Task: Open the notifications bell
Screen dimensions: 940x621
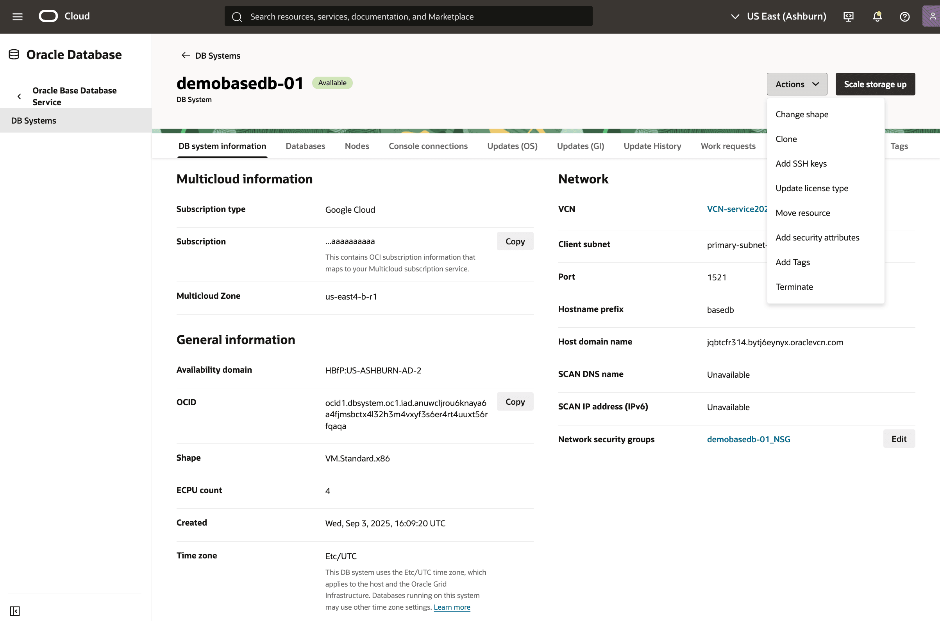Action: [877, 16]
